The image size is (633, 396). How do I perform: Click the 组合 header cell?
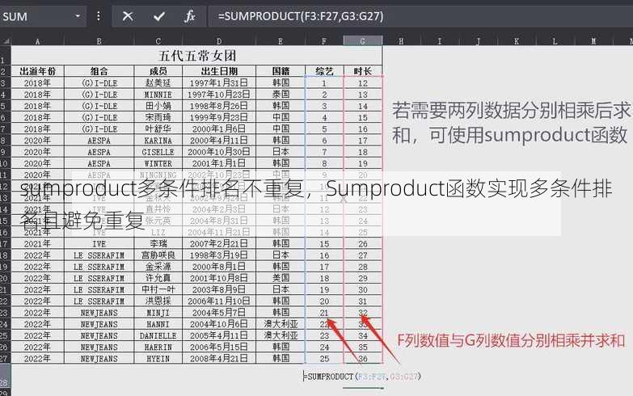(99, 71)
